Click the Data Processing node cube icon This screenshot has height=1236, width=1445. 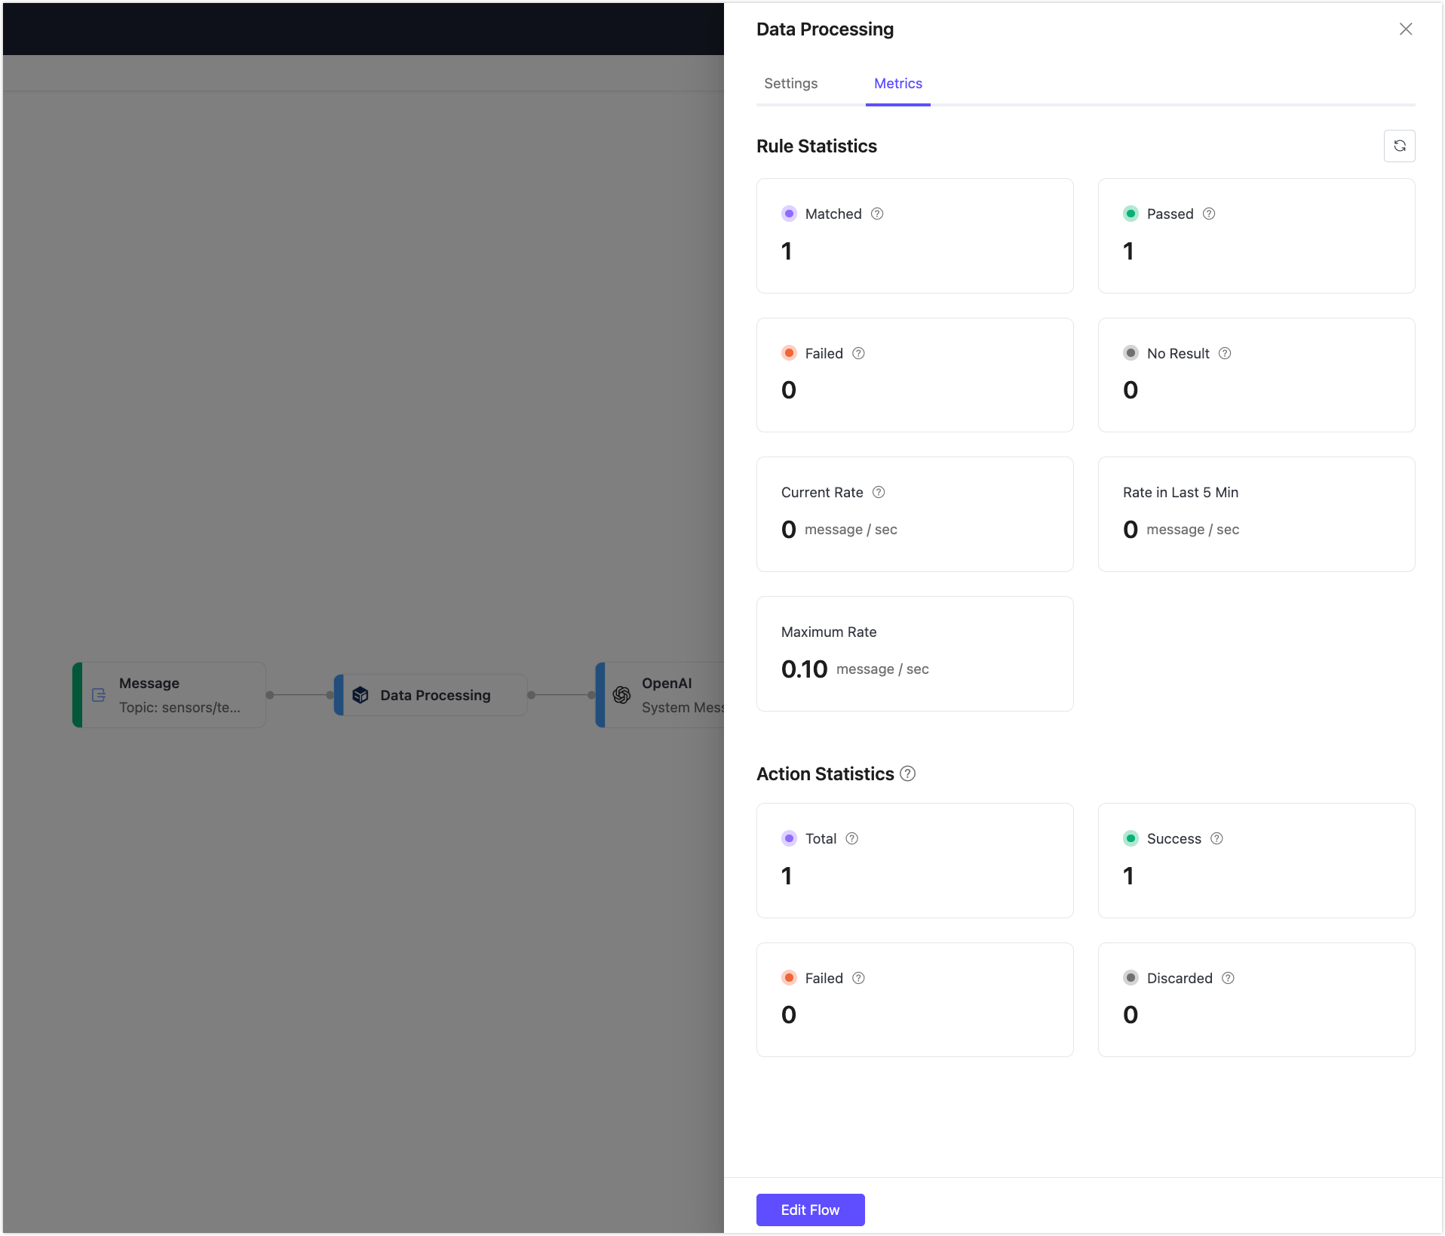point(360,695)
